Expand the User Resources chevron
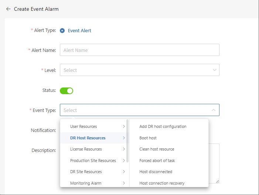The height and width of the screenshot is (195, 259). point(124,126)
